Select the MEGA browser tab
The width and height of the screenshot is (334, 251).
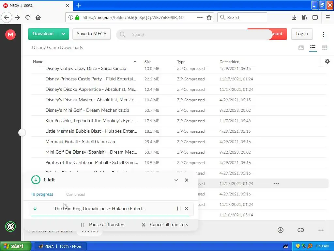37,6
